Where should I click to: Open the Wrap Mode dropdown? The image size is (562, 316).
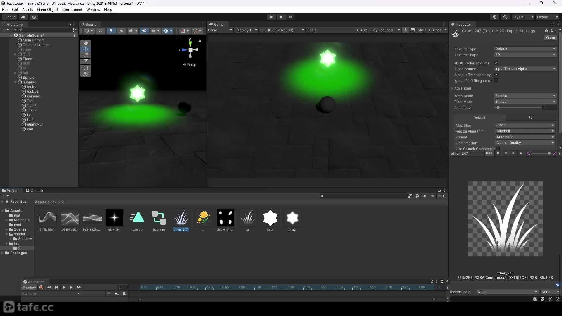pos(525,96)
